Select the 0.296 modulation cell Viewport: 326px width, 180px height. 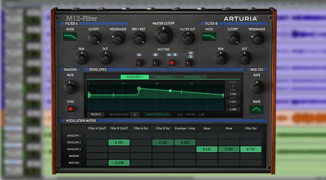229,149
